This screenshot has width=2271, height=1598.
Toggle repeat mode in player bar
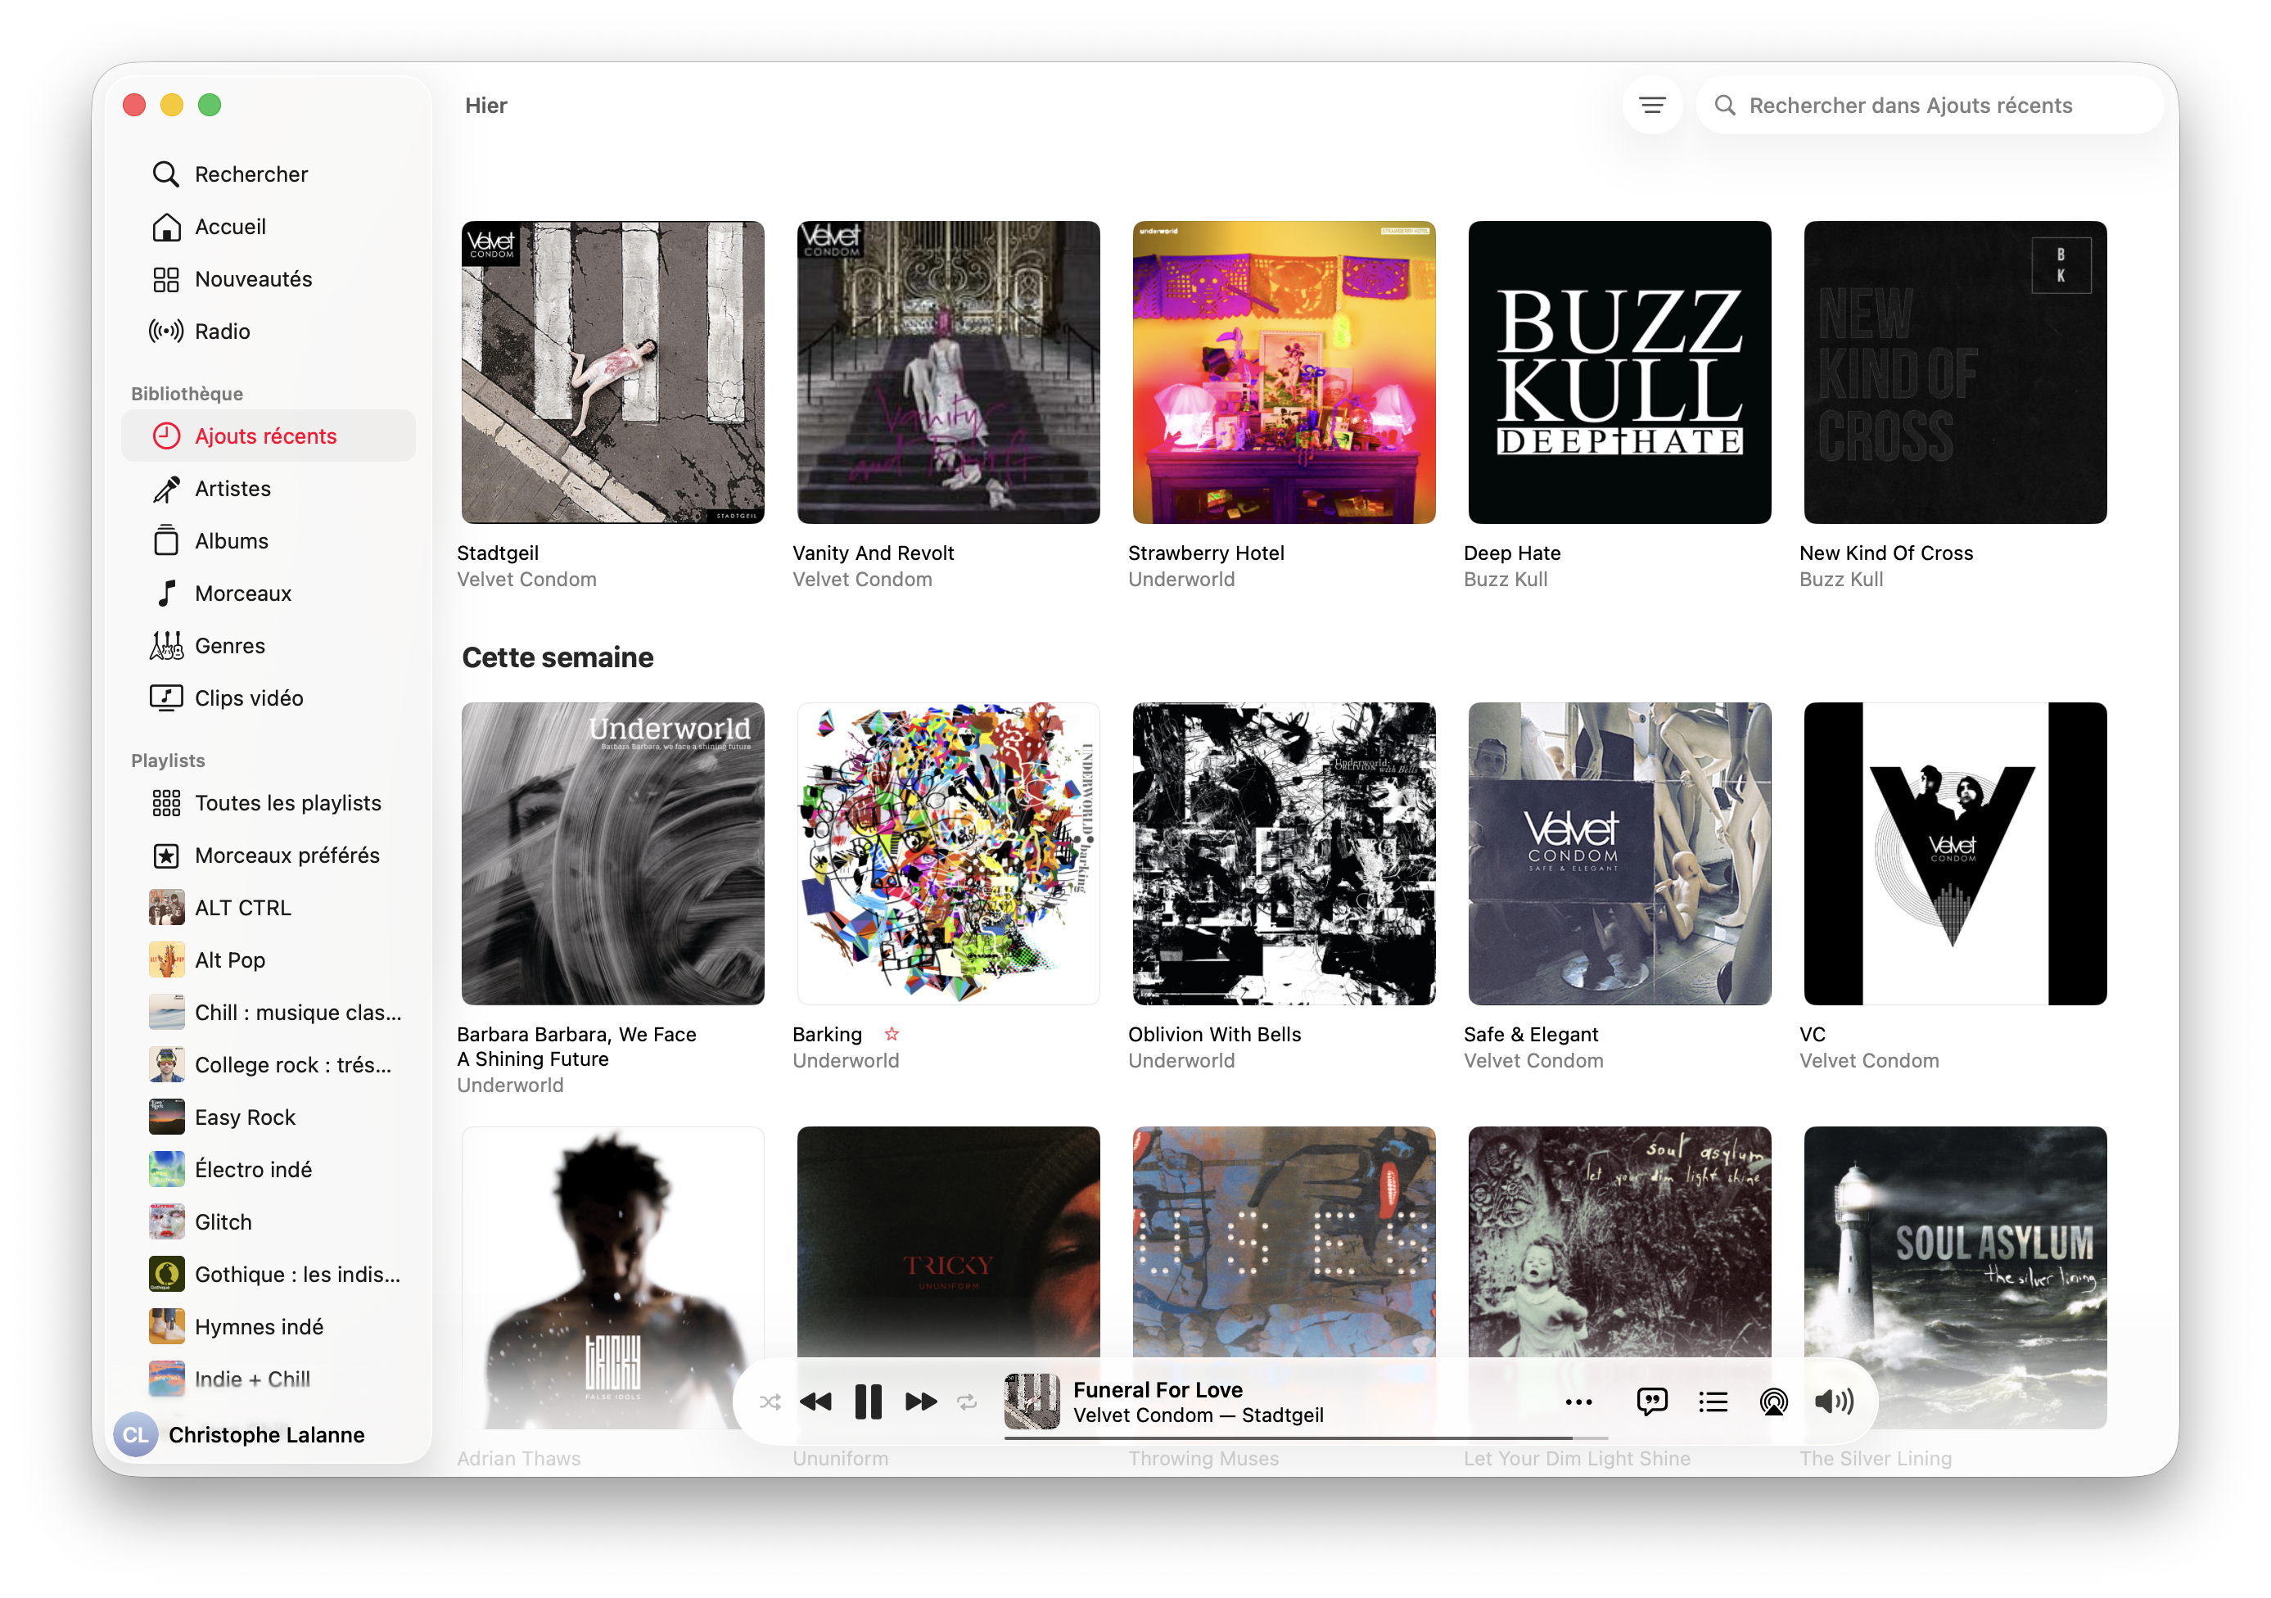[x=966, y=1402]
